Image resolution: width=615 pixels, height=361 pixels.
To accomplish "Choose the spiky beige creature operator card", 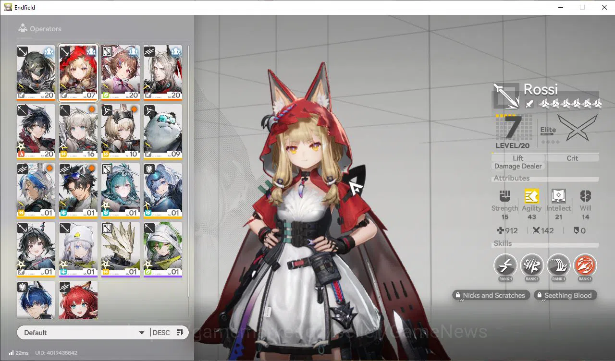I will click(121, 250).
